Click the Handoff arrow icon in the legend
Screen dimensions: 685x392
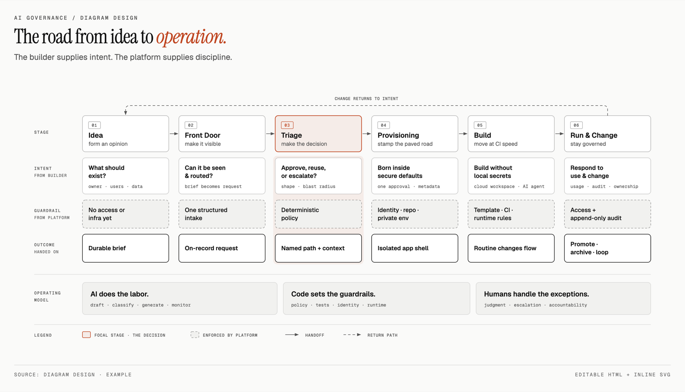[x=292, y=335]
